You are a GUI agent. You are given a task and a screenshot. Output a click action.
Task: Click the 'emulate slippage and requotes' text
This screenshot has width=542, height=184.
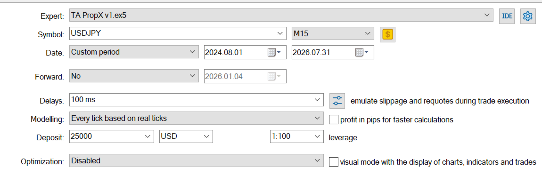point(440,101)
